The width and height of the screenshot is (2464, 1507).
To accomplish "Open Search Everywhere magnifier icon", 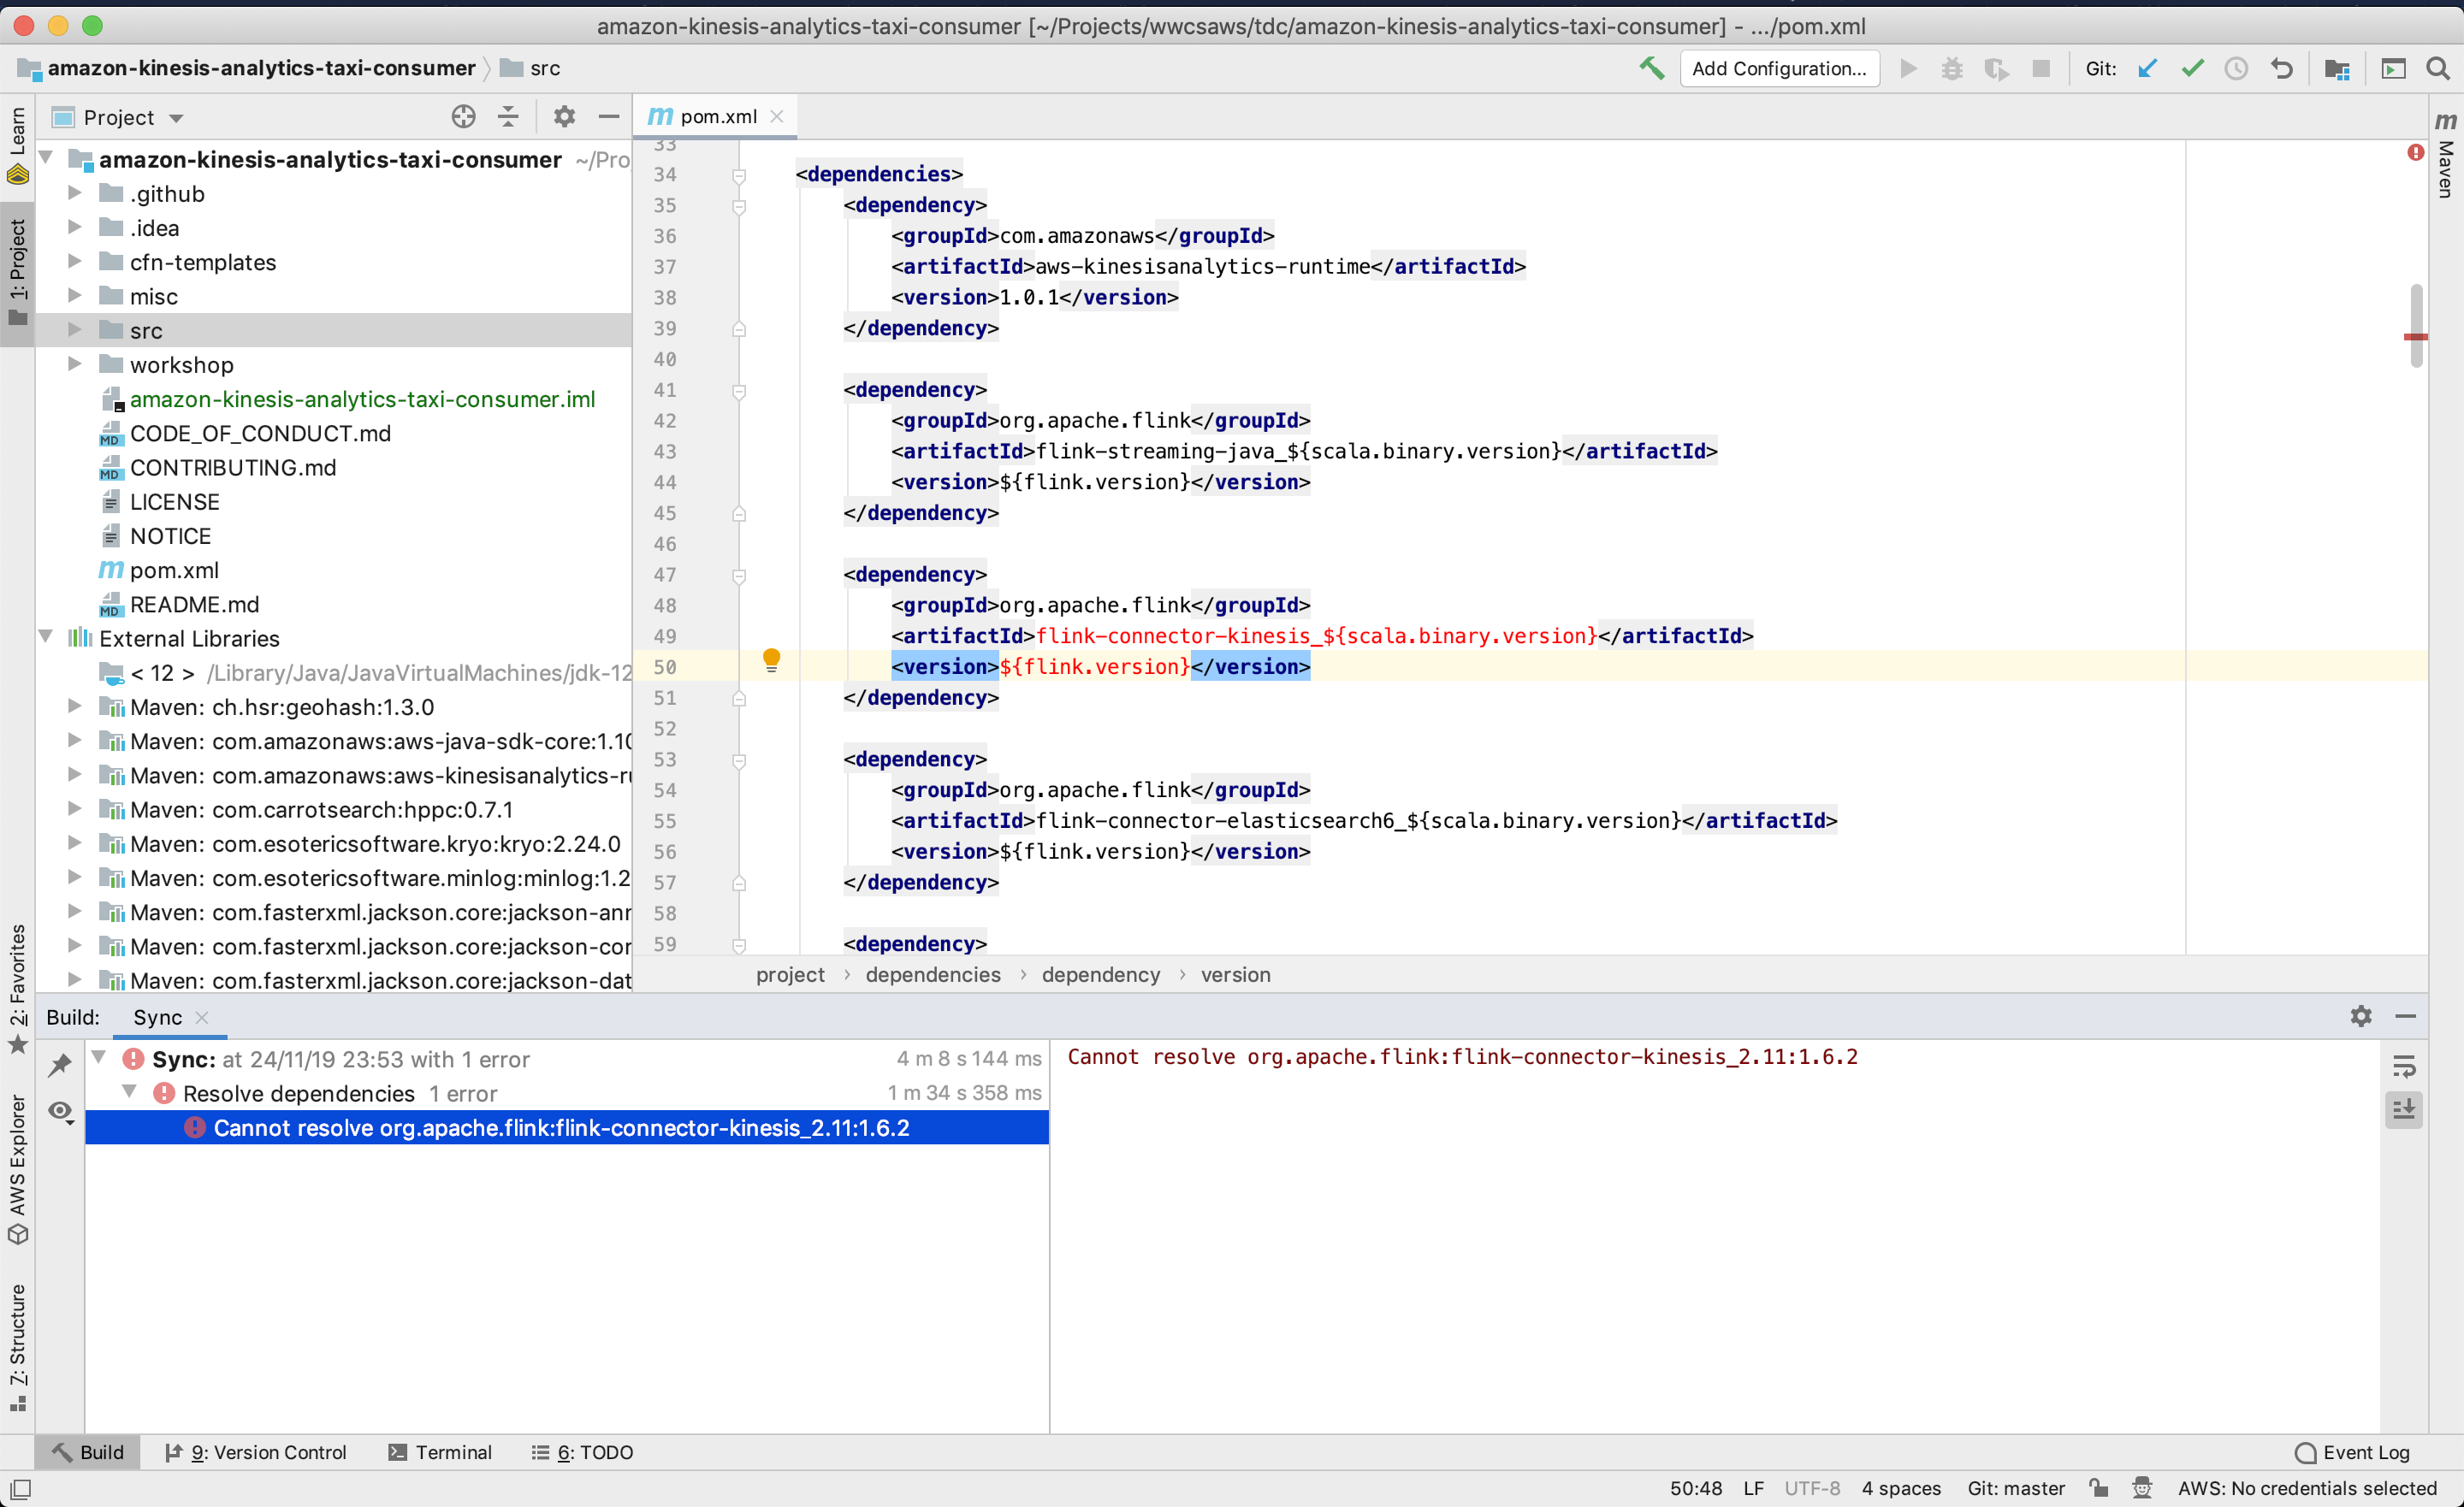I will [x=2438, y=68].
